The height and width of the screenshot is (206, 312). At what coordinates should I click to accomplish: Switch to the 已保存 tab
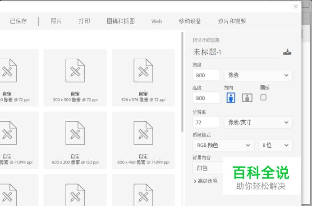coord(18,21)
